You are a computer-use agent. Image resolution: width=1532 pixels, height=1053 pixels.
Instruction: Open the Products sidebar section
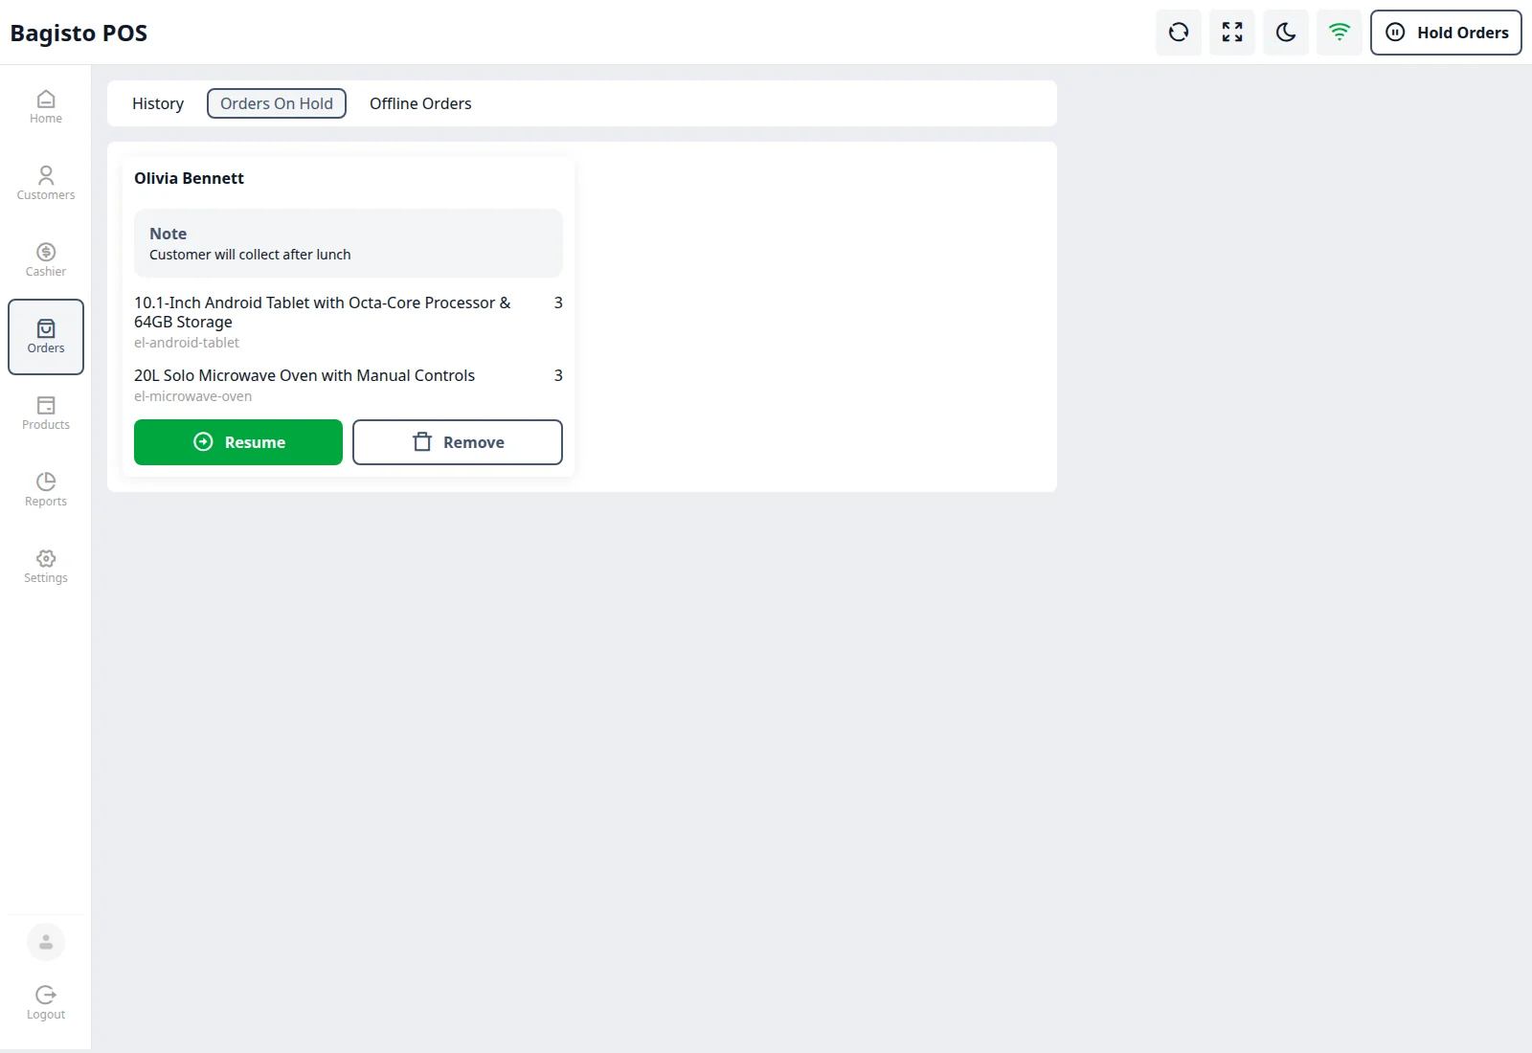46,414
